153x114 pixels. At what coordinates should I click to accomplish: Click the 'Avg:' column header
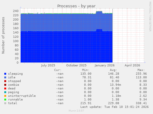tap(113, 70)
